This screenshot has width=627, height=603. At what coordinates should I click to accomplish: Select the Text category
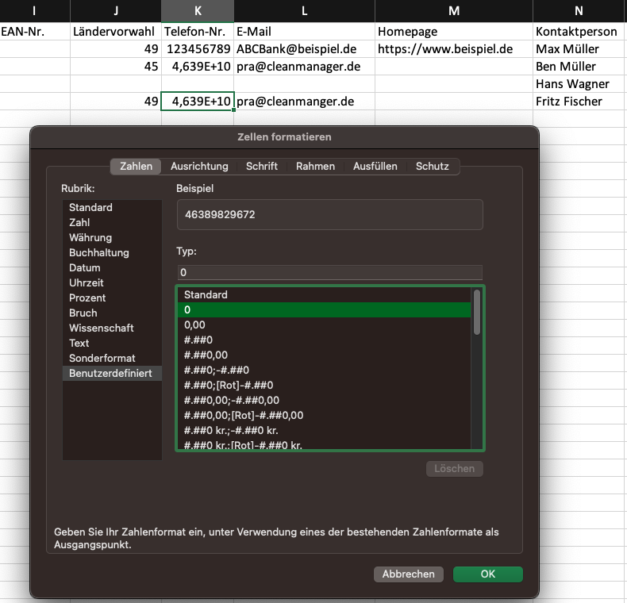pyautogui.click(x=79, y=343)
